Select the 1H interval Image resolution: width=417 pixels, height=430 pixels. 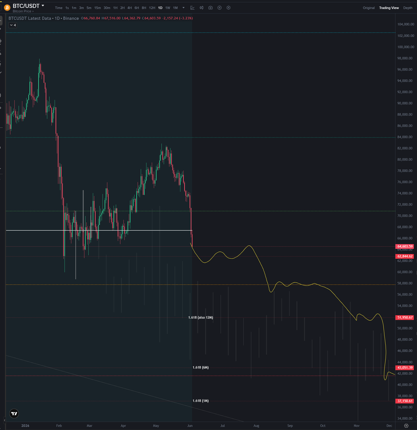(115, 8)
